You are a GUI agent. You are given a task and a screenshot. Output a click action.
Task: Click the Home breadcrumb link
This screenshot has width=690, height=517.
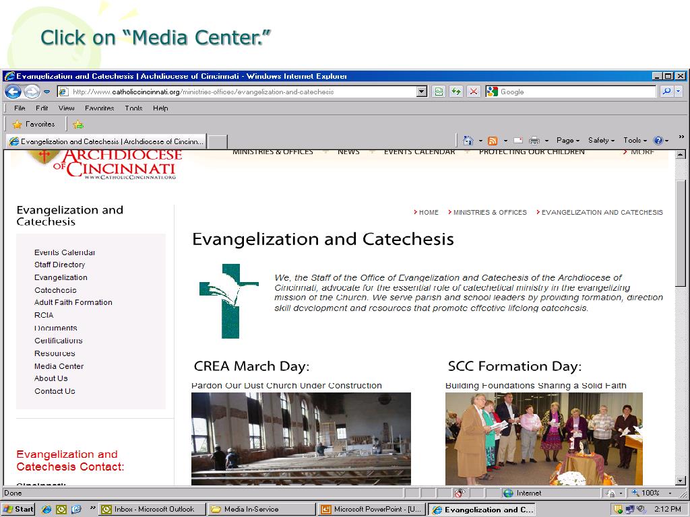[429, 212]
